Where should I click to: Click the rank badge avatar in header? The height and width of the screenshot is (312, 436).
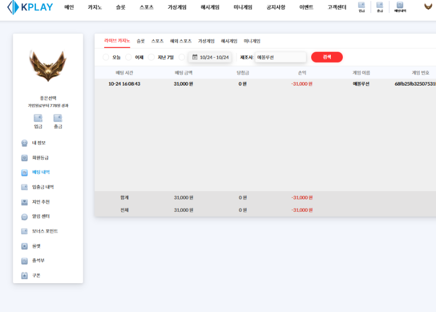click(428, 7)
